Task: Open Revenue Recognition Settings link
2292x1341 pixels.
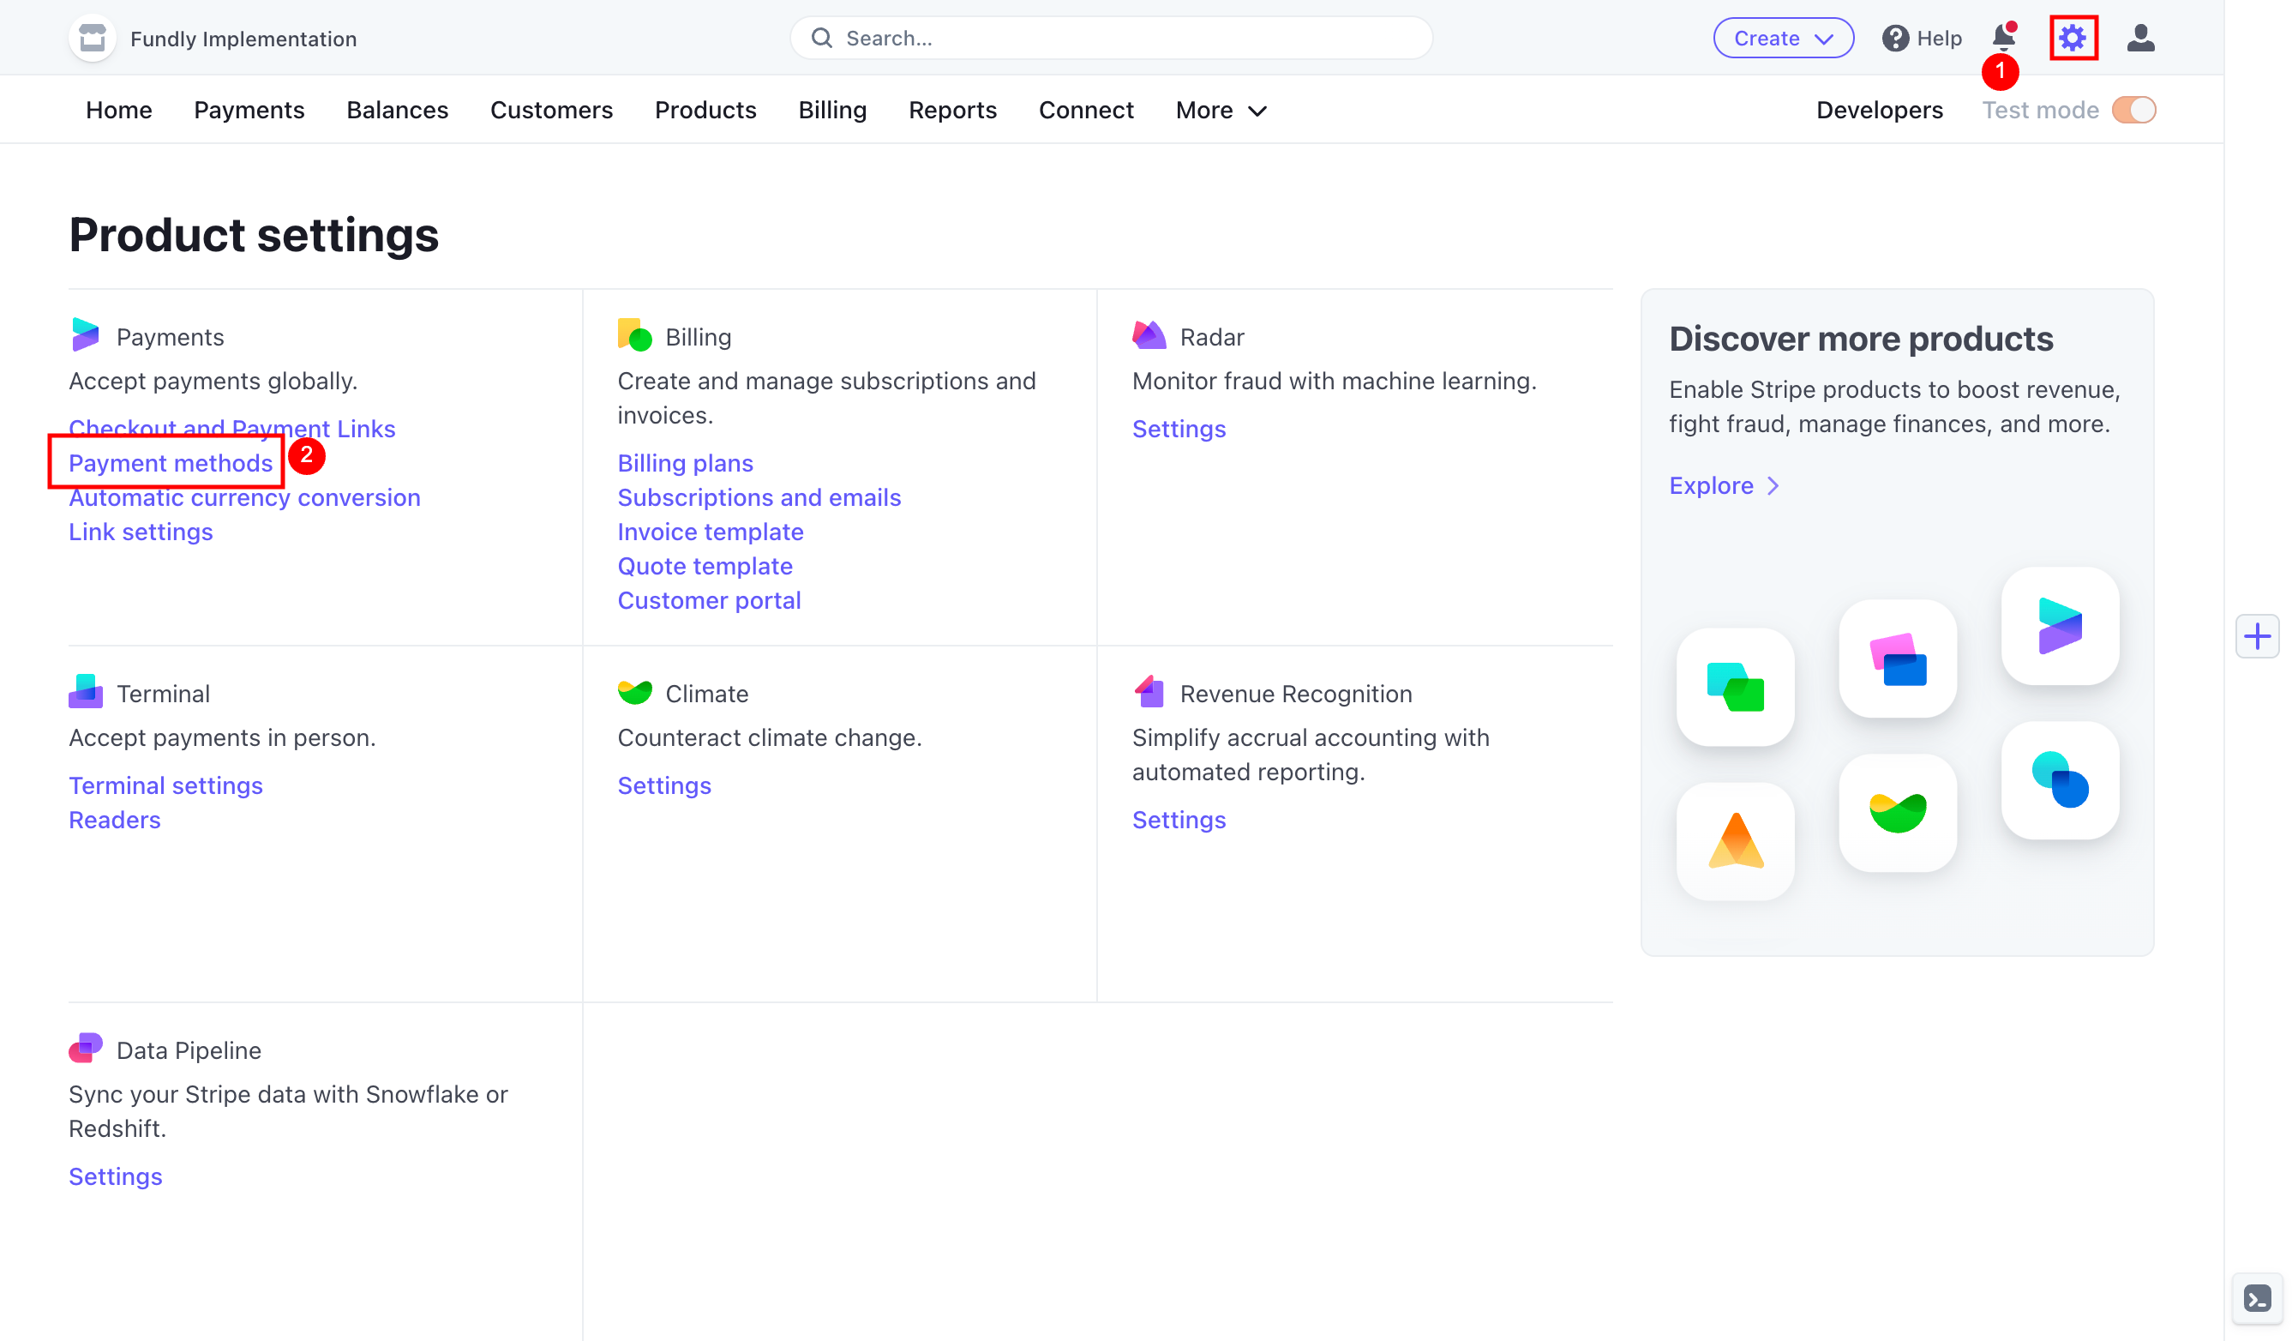Action: (x=1179, y=820)
